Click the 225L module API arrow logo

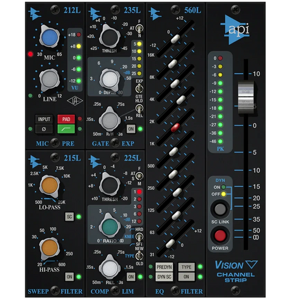tap(95, 162)
